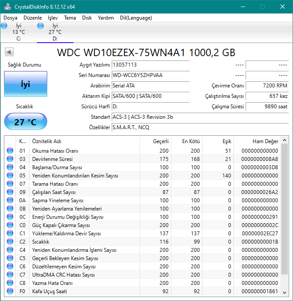Click the 27 °C temperature button
The image size is (293, 301).
tap(26, 122)
